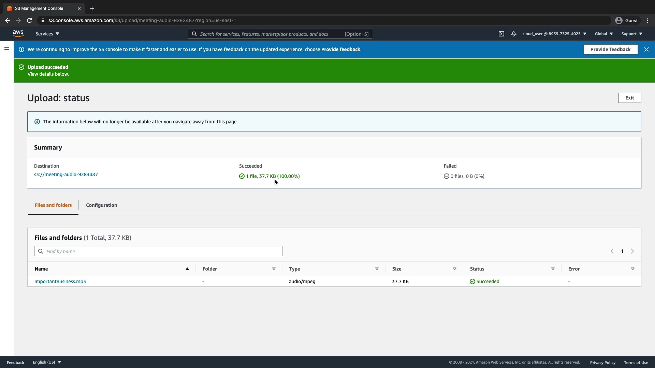
Task: Reload the page with browser refresh icon
Action: (x=29, y=20)
